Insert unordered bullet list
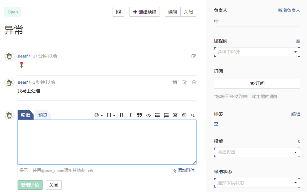Viewport: 307px width, 192px height. [x=157, y=115]
